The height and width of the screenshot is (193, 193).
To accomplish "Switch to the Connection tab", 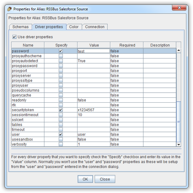I will point(95,27).
